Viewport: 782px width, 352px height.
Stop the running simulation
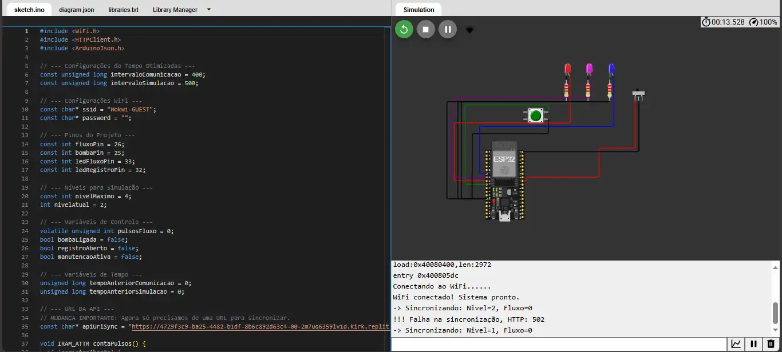(426, 29)
